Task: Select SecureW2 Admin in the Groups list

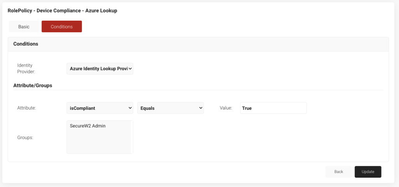Action: point(88,126)
